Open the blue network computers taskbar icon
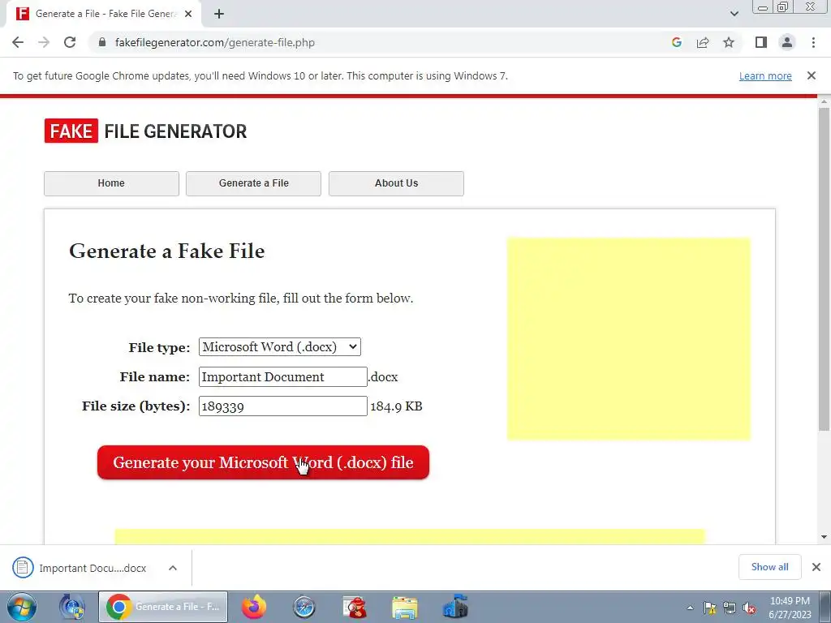Screen dimensions: 831x623 455,607
